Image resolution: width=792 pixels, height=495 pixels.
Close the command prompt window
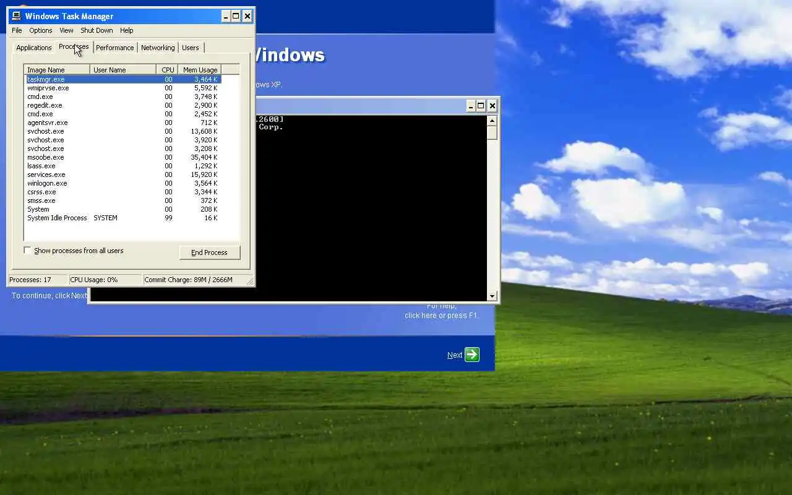(493, 106)
